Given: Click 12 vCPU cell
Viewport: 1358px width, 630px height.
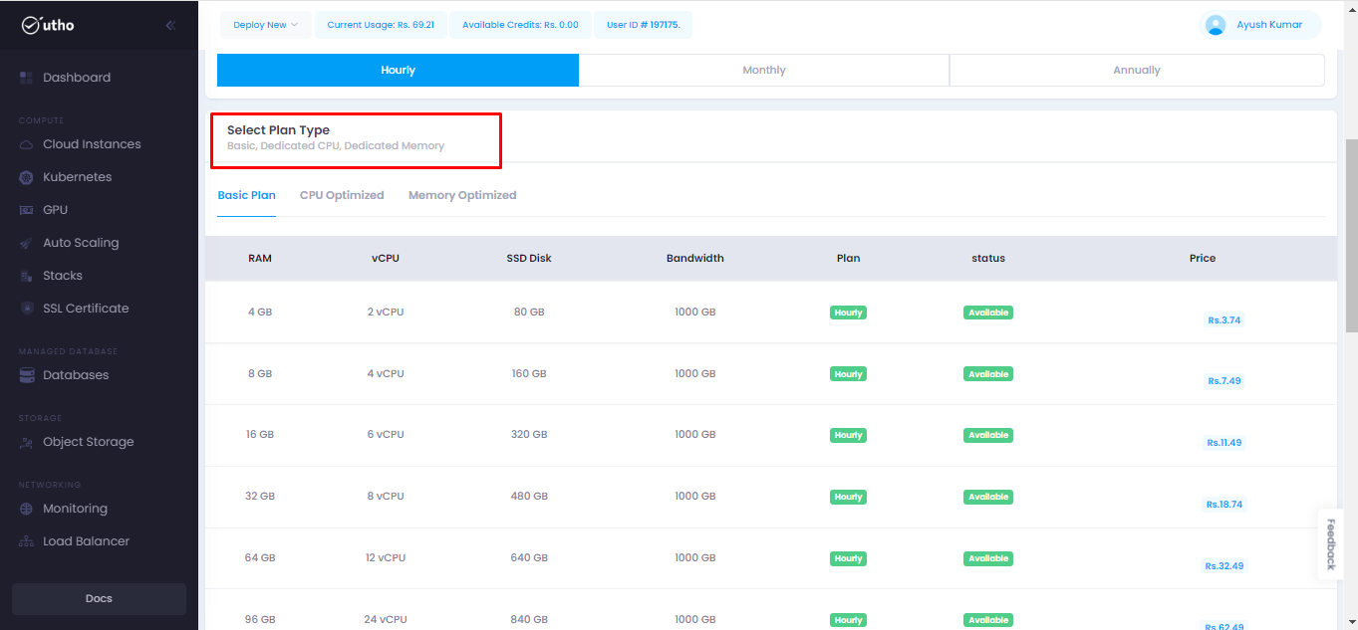Looking at the screenshot, I should pyautogui.click(x=386, y=558).
